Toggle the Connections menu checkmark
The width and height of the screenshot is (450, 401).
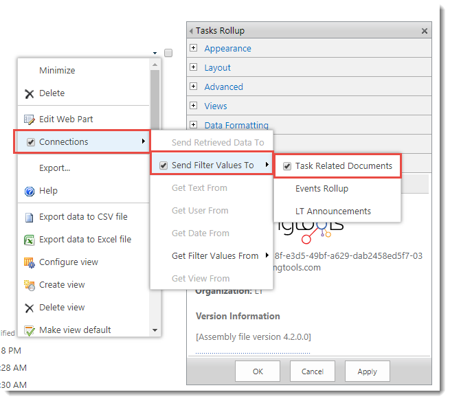pos(31,142)
